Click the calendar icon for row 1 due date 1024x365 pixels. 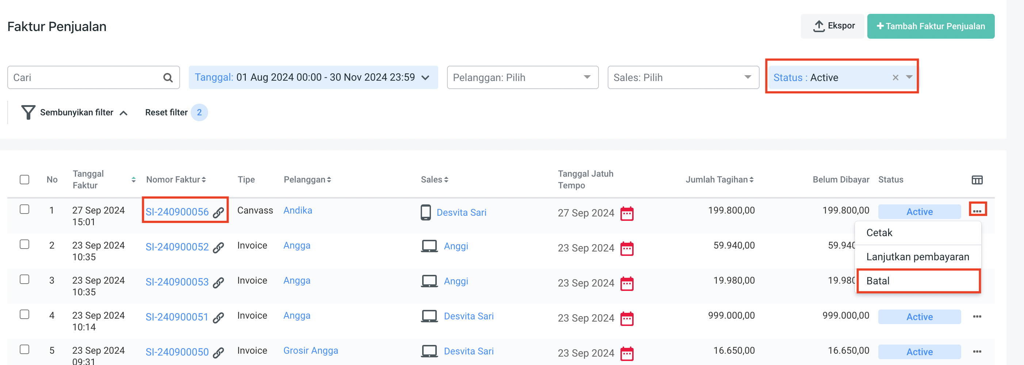click(626, 213)
